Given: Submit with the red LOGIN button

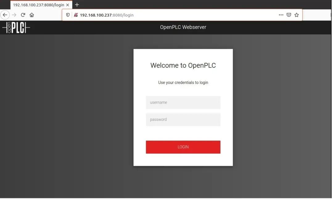Looking at the screenshot, I should [183, 147].
